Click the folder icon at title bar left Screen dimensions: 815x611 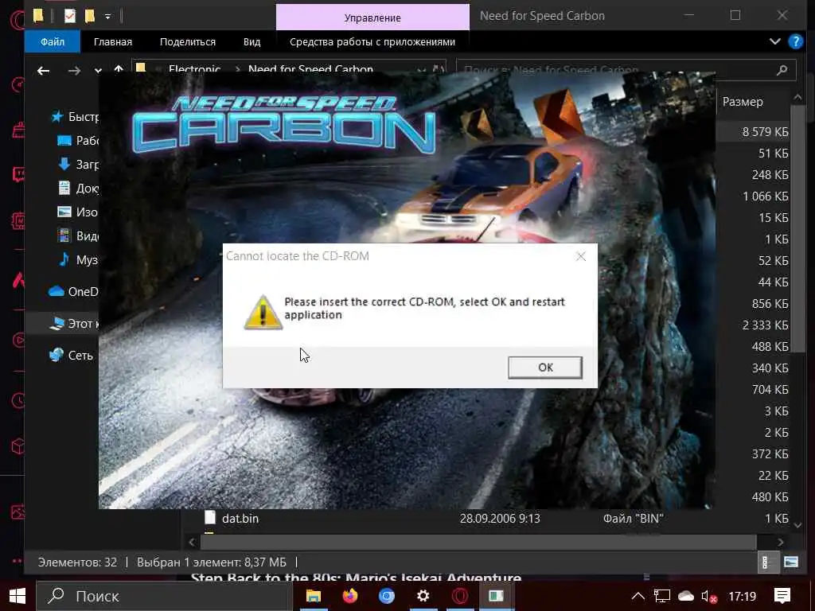[38, 16]
